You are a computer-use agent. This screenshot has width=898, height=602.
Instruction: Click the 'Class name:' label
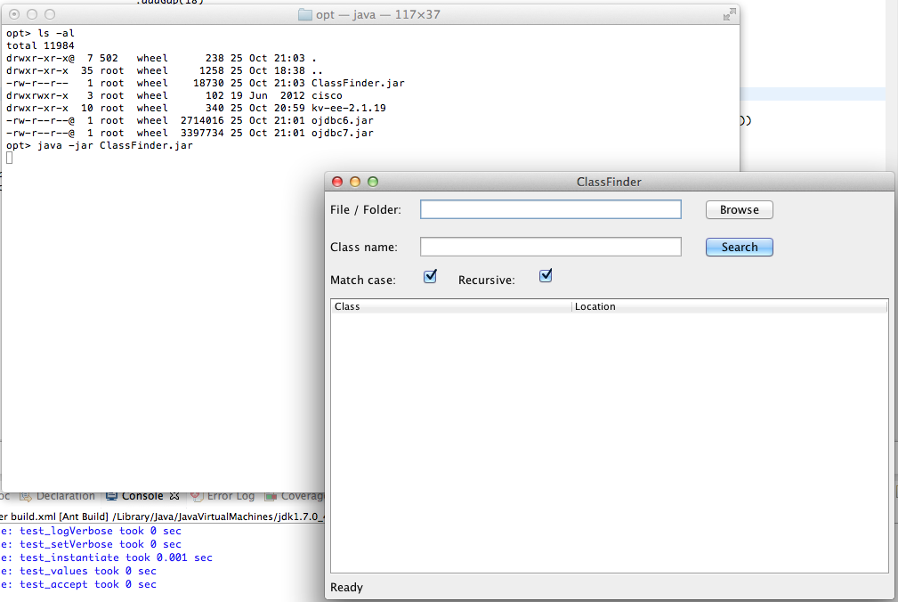[364, 247]
